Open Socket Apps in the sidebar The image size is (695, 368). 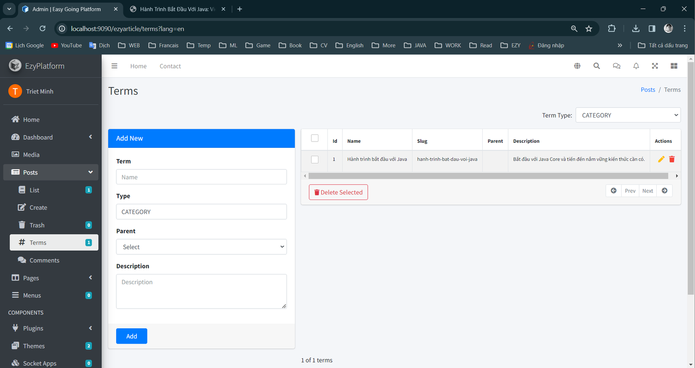(x=51, y=363)
